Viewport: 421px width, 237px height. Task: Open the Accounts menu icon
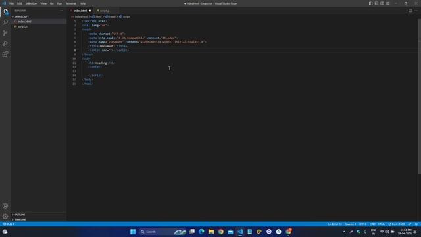click(5, 206)
